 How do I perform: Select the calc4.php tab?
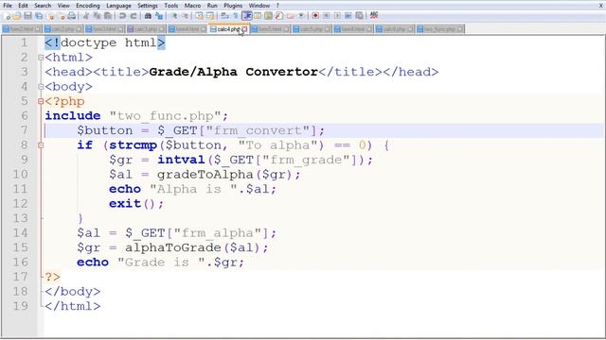point(229,29)
